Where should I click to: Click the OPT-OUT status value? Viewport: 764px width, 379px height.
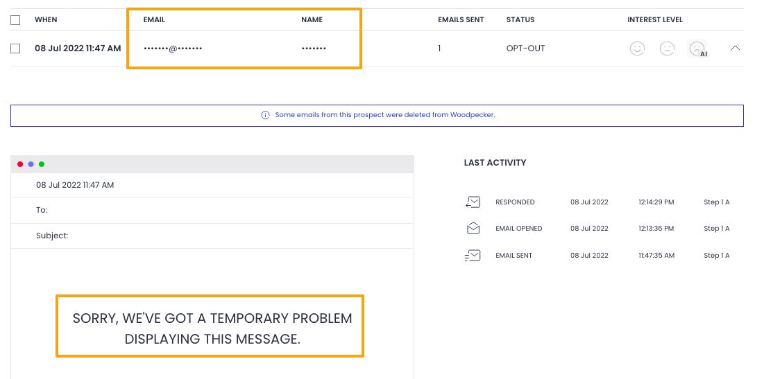tap(526, 49)
